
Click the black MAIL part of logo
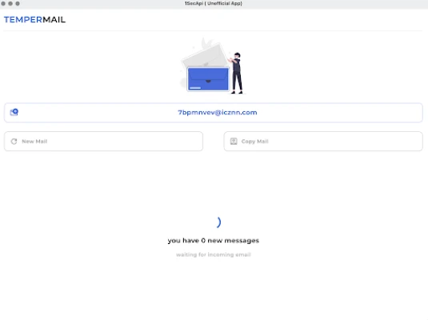click(54, 20)
